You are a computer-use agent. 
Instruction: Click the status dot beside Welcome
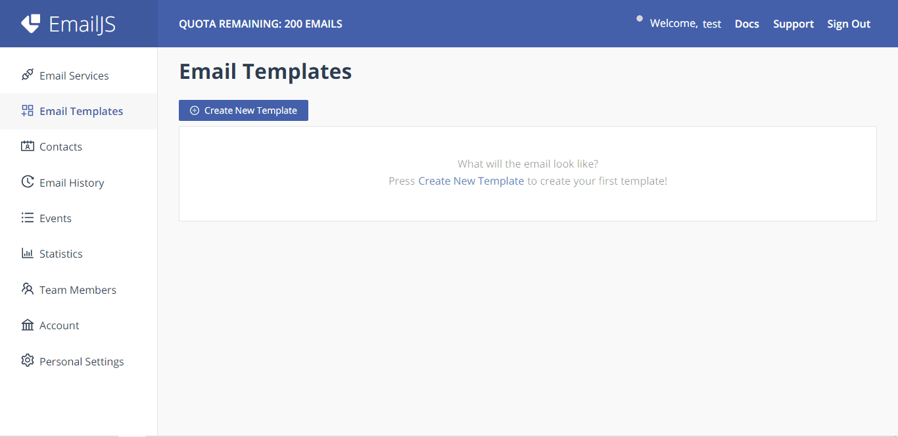tap(640, 18)
